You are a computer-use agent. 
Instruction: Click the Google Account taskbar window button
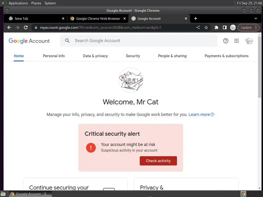(x=30, y=194)
